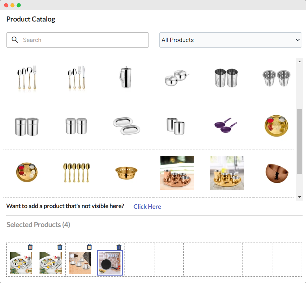This screenshot has width=306, height=283.
Task: Click the Click Here link
Action: click(147, 206)
